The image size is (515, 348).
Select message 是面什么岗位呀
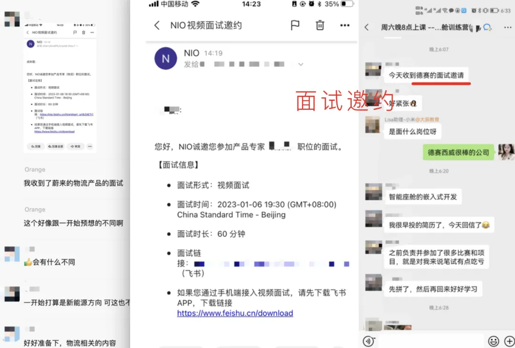tap(412, 132)
